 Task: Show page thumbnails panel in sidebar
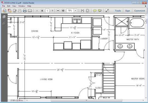(x=4, y=17)
